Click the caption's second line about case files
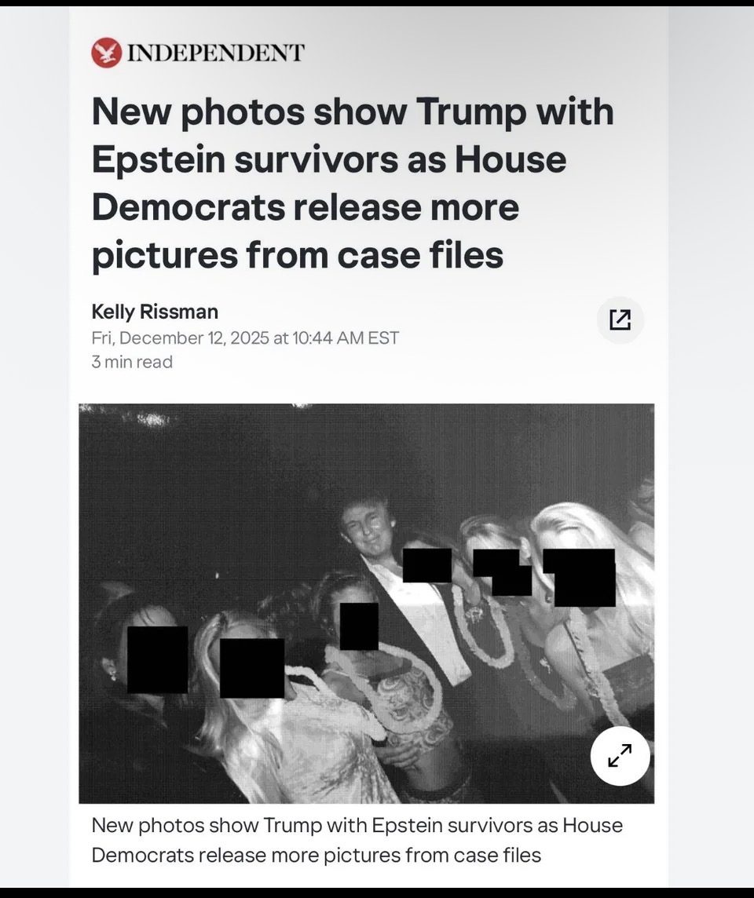This screenshot has height=898, width=754. (317, 855)
